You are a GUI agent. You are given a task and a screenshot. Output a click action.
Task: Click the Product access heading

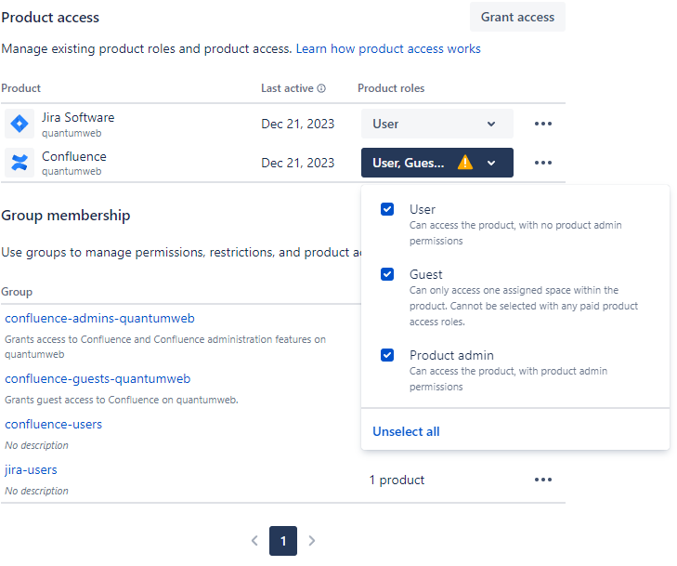pos(50,18)
